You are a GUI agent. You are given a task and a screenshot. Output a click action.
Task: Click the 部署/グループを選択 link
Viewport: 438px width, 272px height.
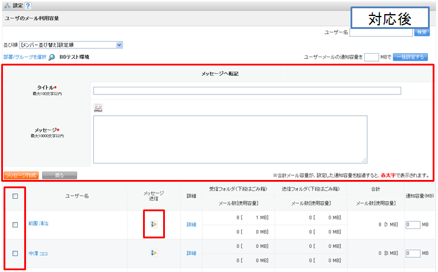[x=24, y=57]
